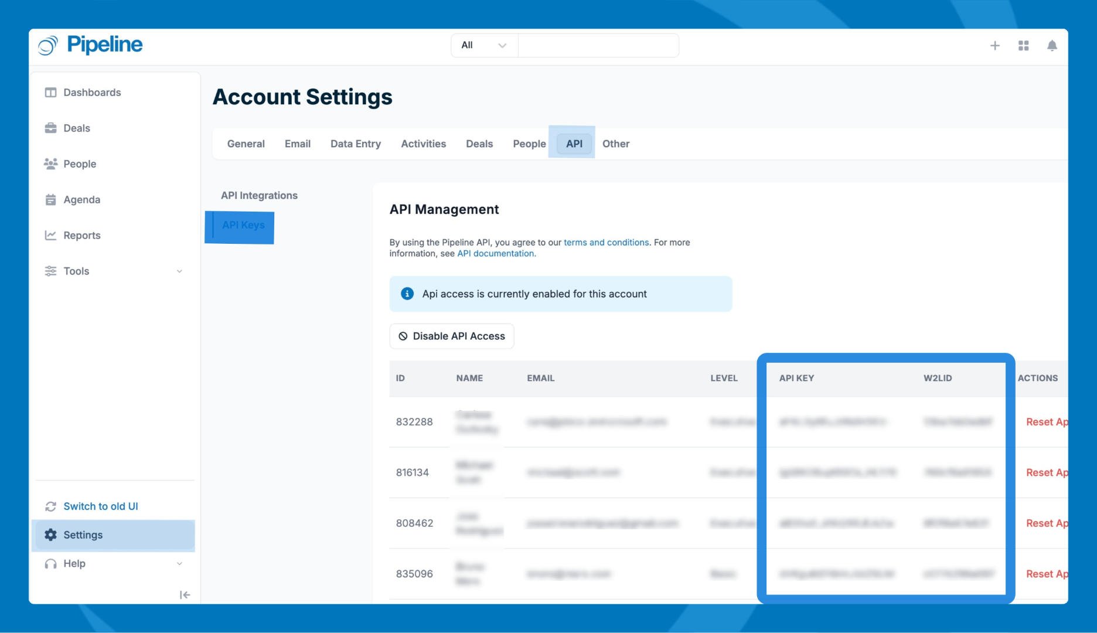Open the General settings tab

(x=246, y=144)
